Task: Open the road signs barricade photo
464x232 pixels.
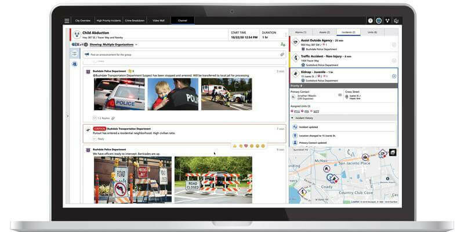Action: pyautogui.click(x=133, y=180)
